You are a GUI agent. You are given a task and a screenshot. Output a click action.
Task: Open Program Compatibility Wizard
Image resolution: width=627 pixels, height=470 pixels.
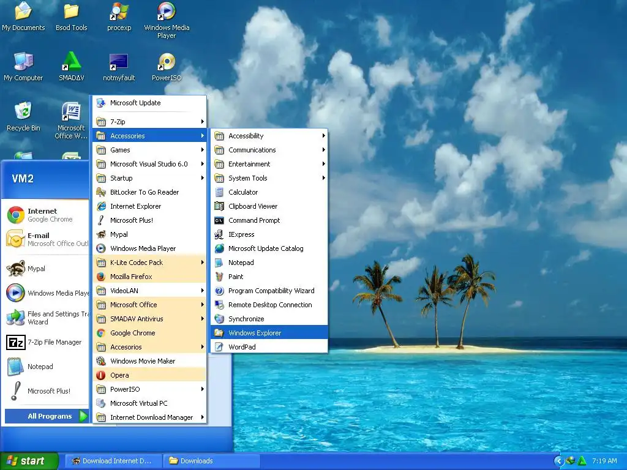(x=269, y=291)
